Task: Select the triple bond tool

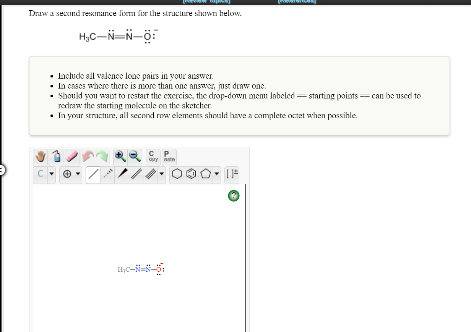Action: [150, 174]
